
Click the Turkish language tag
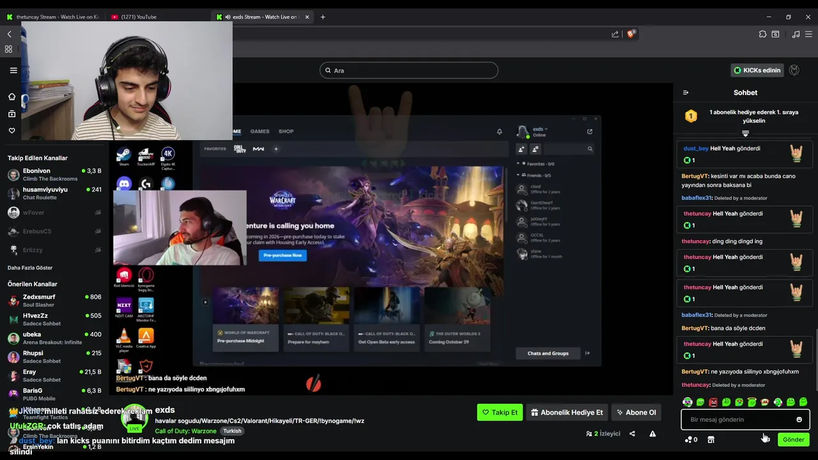coord(232,431)
